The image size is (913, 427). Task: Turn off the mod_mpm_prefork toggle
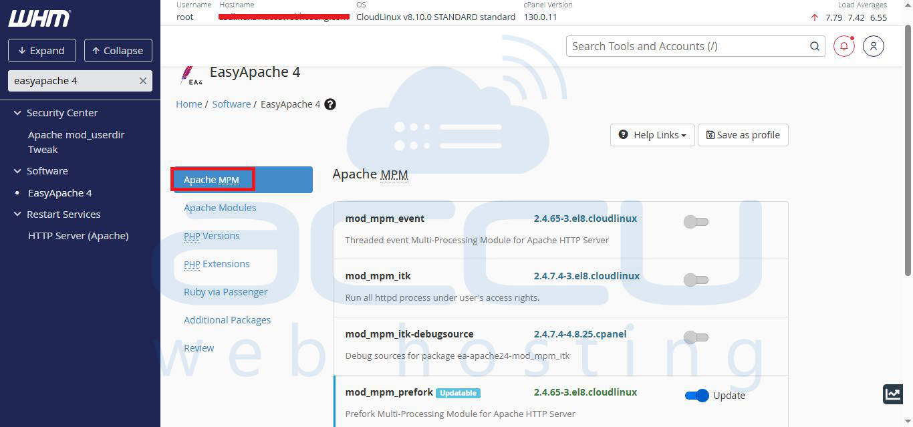click(696, 396)
